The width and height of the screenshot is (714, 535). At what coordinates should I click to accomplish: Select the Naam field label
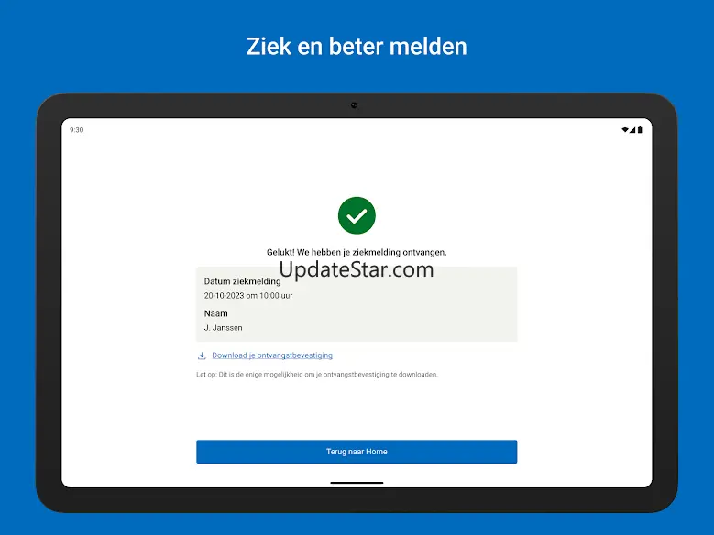click(215, 313)
